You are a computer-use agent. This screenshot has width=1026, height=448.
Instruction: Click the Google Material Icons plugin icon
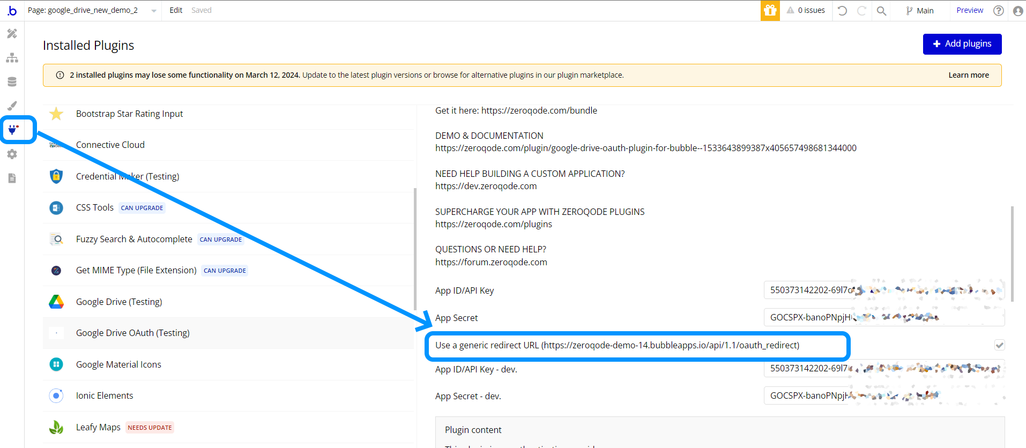pos(56,364)
